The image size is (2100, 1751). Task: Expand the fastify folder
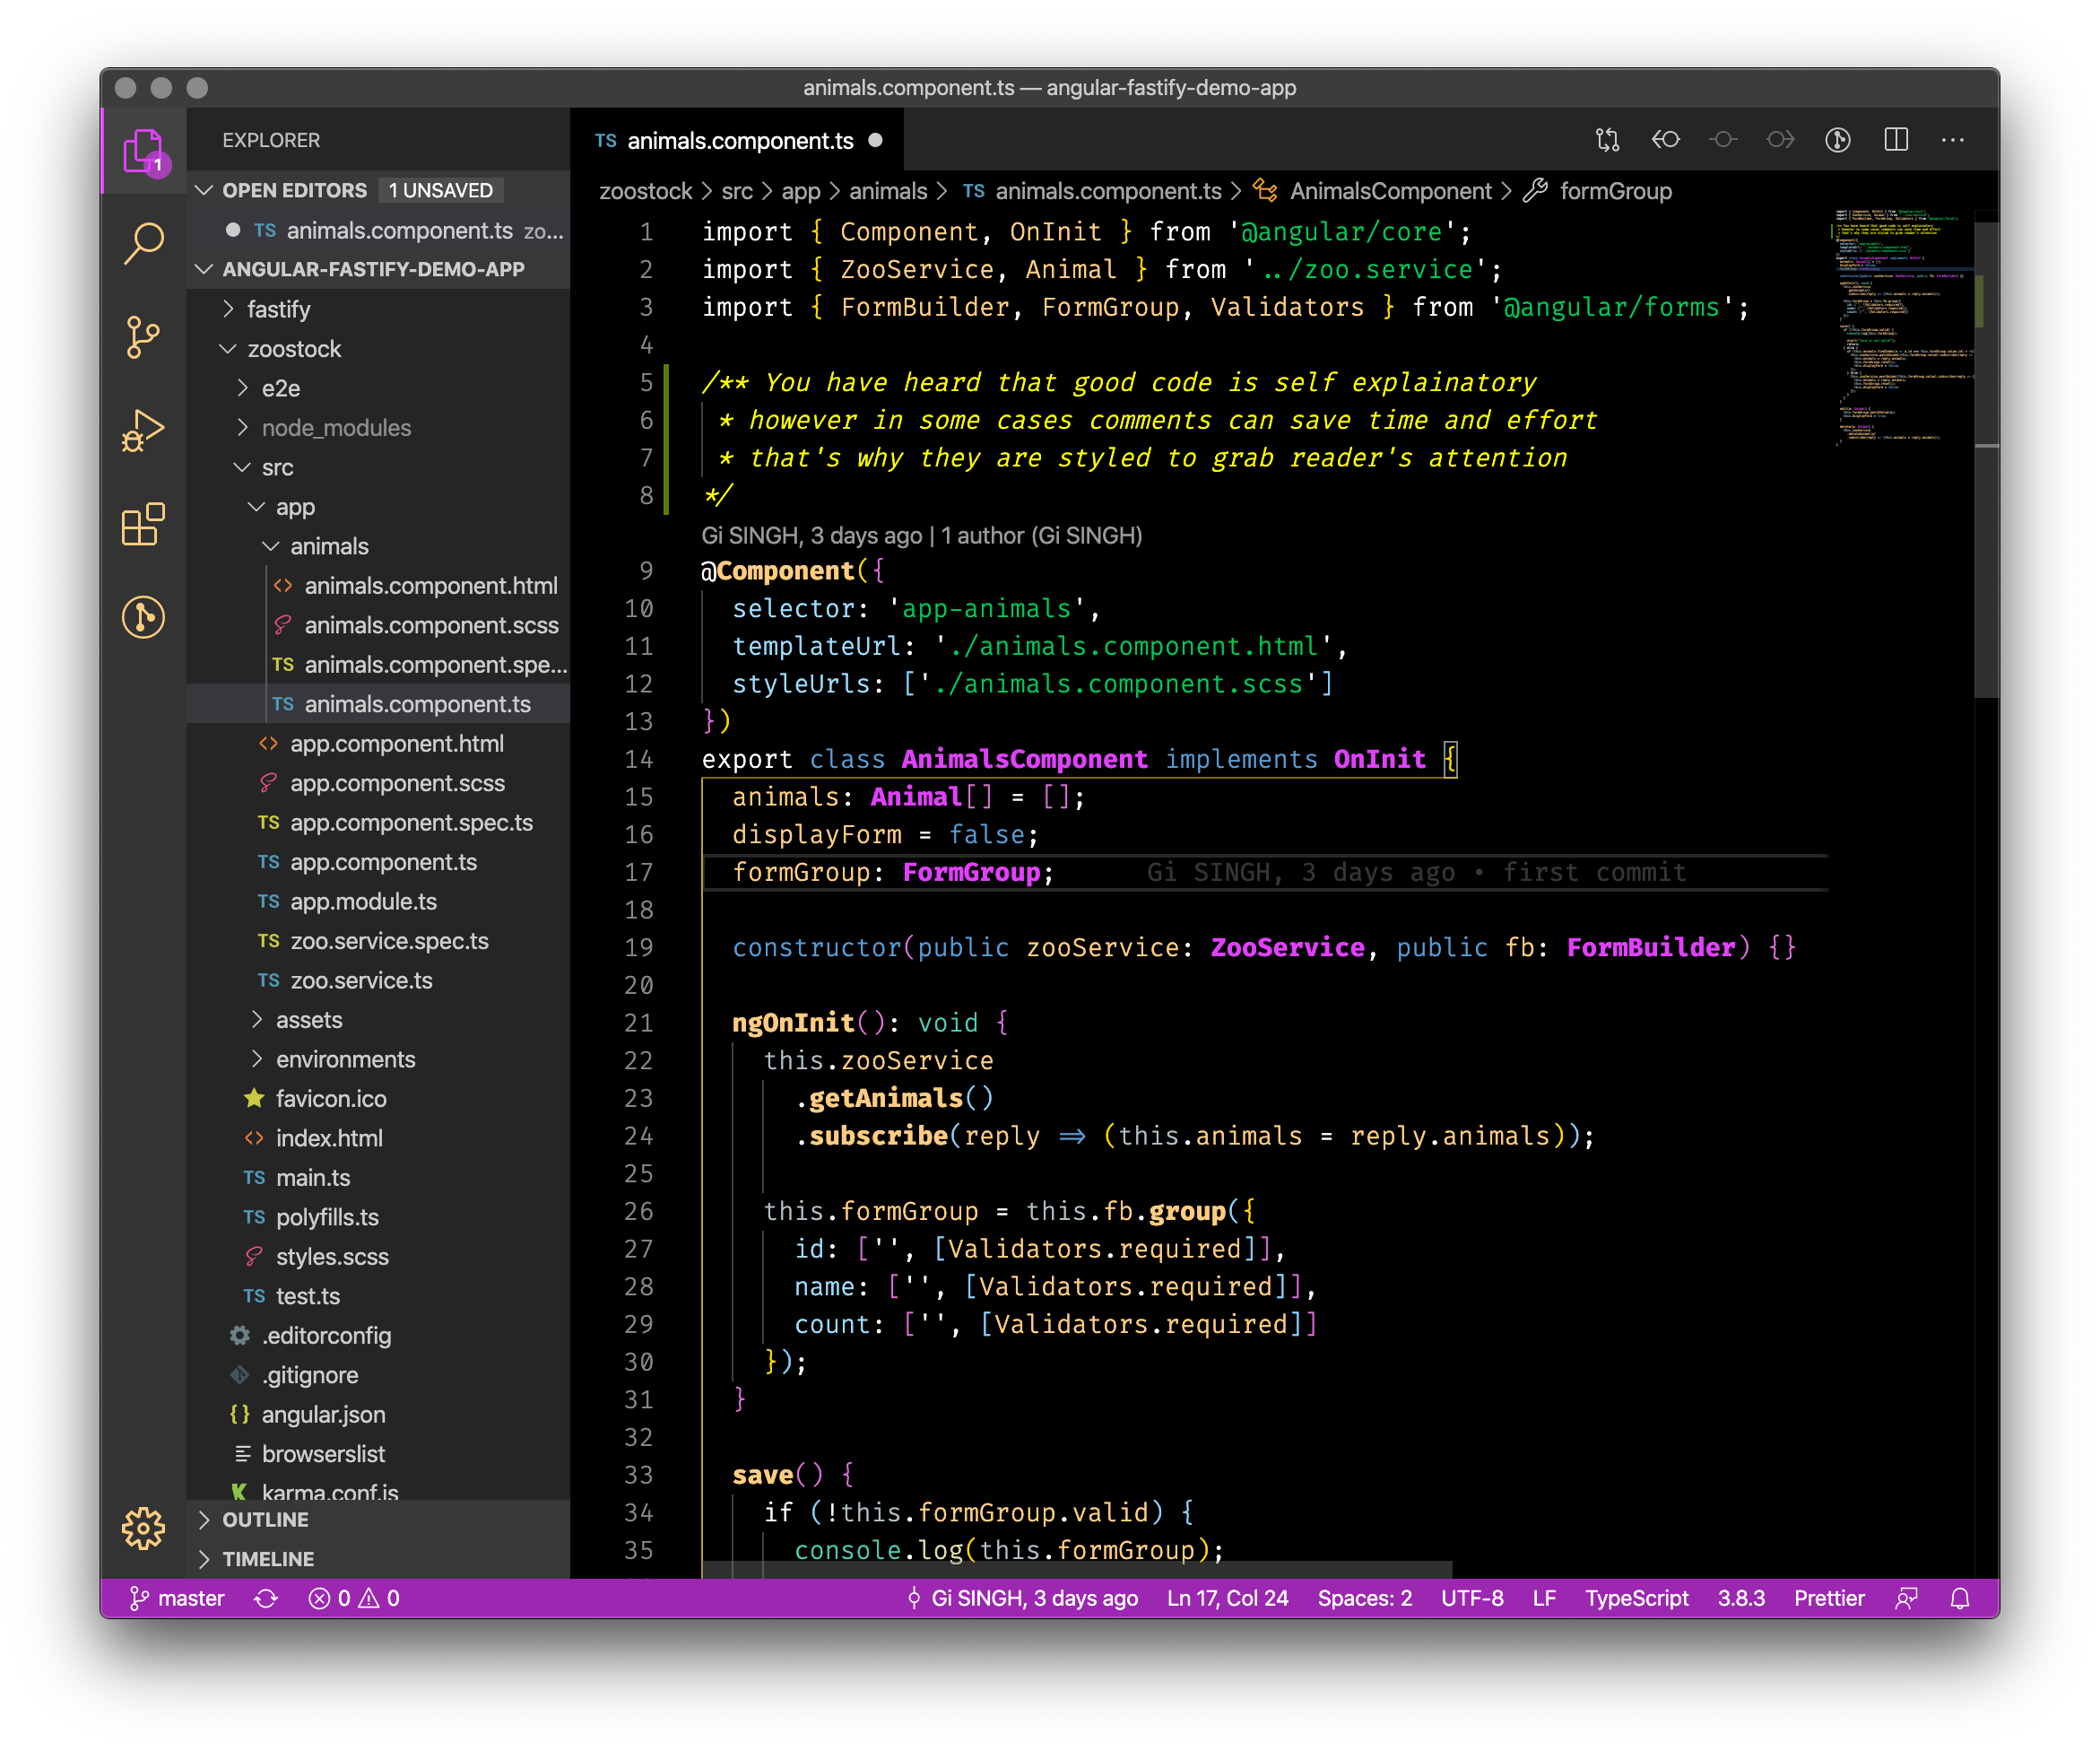click(229, 309)
